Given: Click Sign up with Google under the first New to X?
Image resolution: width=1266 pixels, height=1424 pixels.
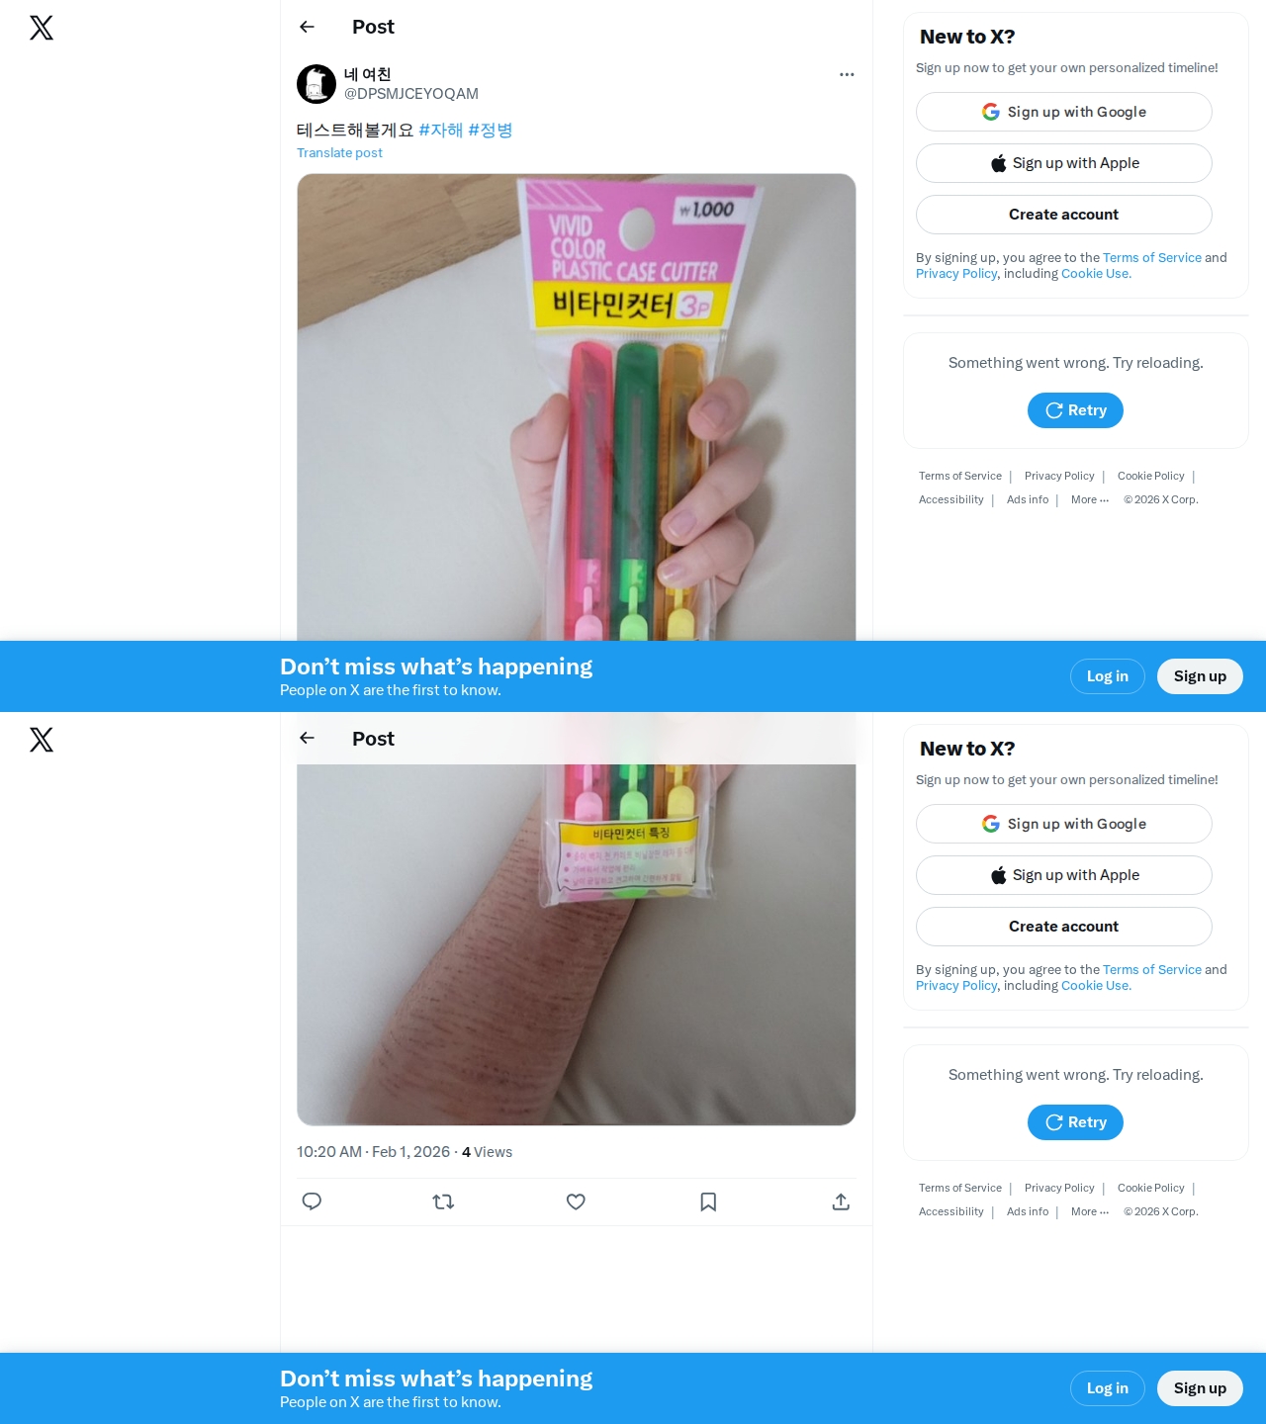Looking at the screenshot, I should (1064, 112).
